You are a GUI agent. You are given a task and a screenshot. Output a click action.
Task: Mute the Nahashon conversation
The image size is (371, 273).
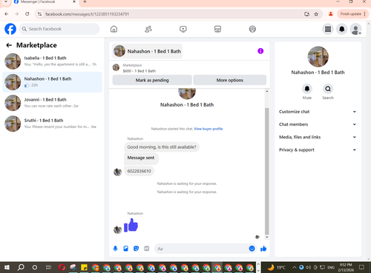click(307, 89)
